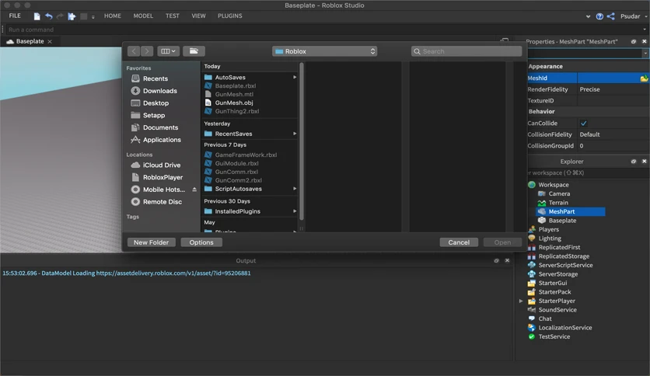Select Baseplate part in Explorer
The width and height of the screenshot is (650, 376).
(562, 221)
